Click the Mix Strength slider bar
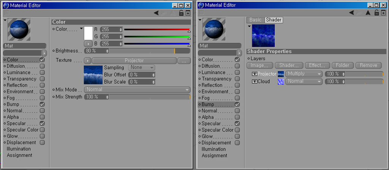This screenshot has width=389, height=170. point(149,97)
